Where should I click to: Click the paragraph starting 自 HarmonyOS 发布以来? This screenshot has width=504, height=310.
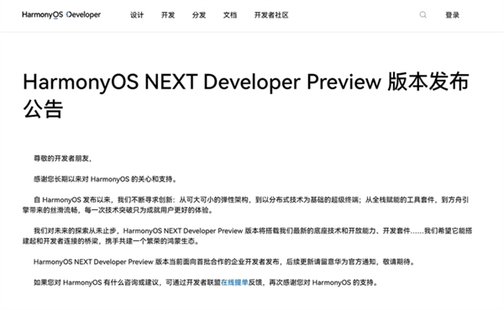[245, 205]
